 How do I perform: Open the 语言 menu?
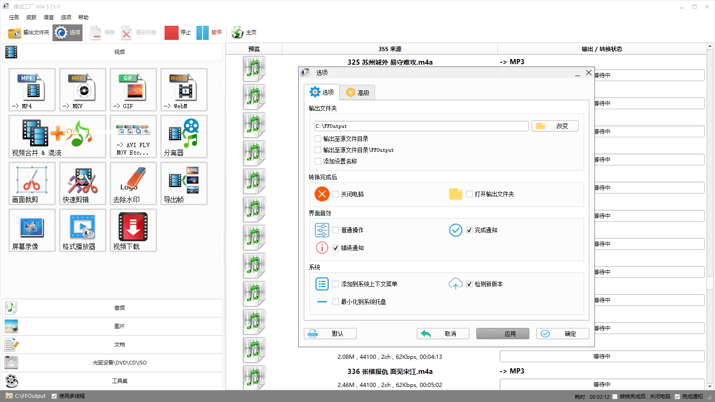point(48,17)
